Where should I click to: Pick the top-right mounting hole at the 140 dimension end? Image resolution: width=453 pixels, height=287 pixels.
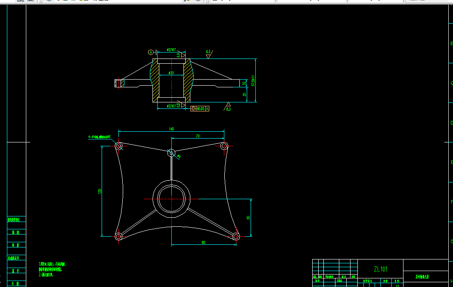(224, 146)
